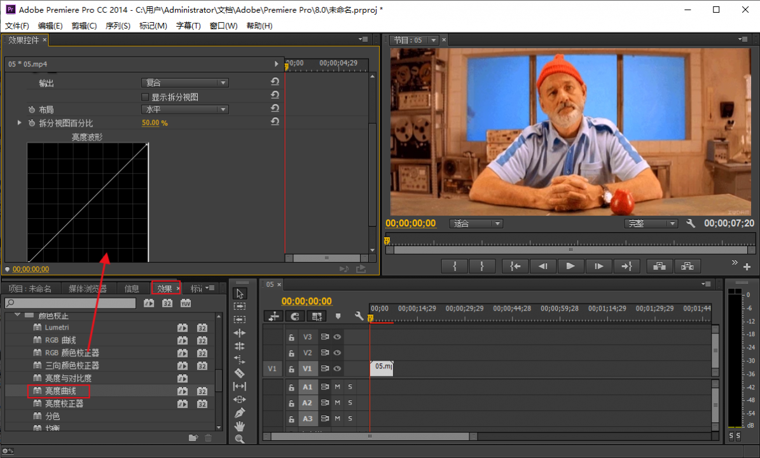Expand the 拆分视图百分比 parameter
Image resolution: width=760 pixels, height=458 pixels.
(19, 123)
